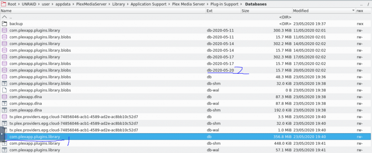
Task: Open the arrow dropdown after Plug-in Support
Action: pyautogui.click(x=241, y=4)
